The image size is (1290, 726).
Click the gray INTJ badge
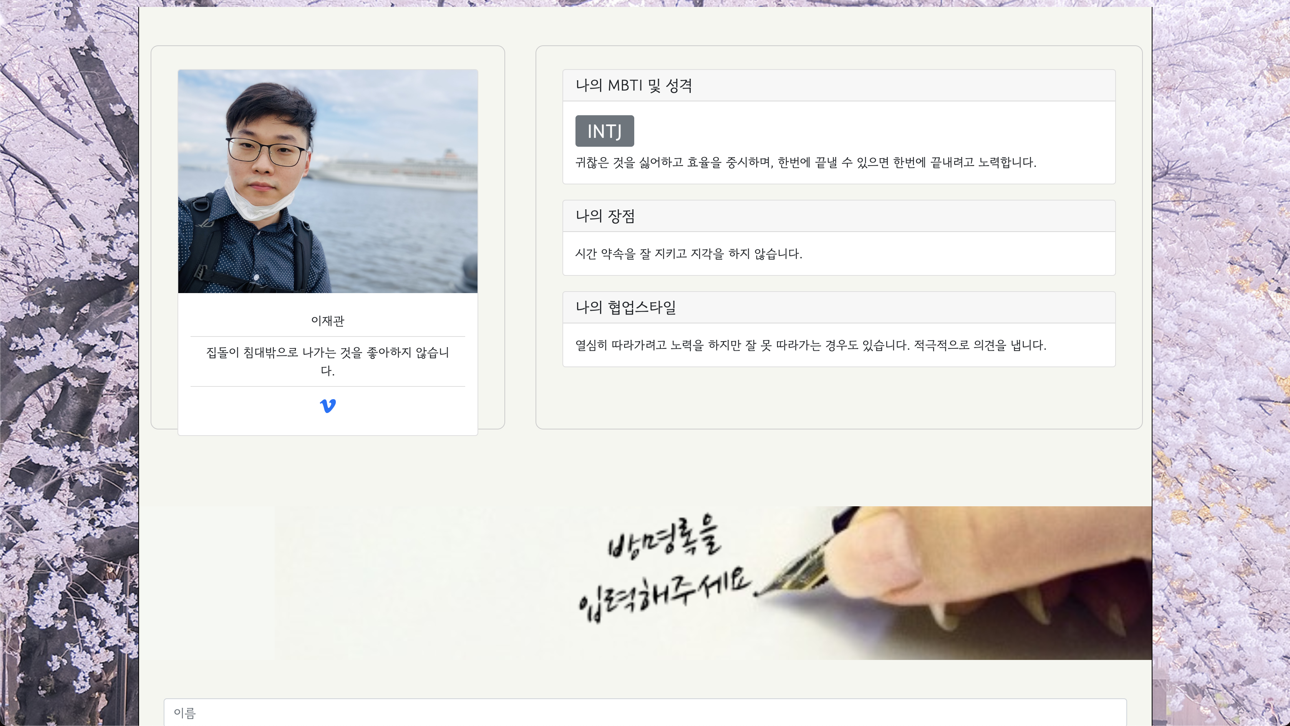[x=604, y=131]
